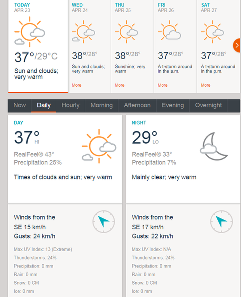Switch to the Now tab
The image size is (241, 297).
tap(20, 105)
